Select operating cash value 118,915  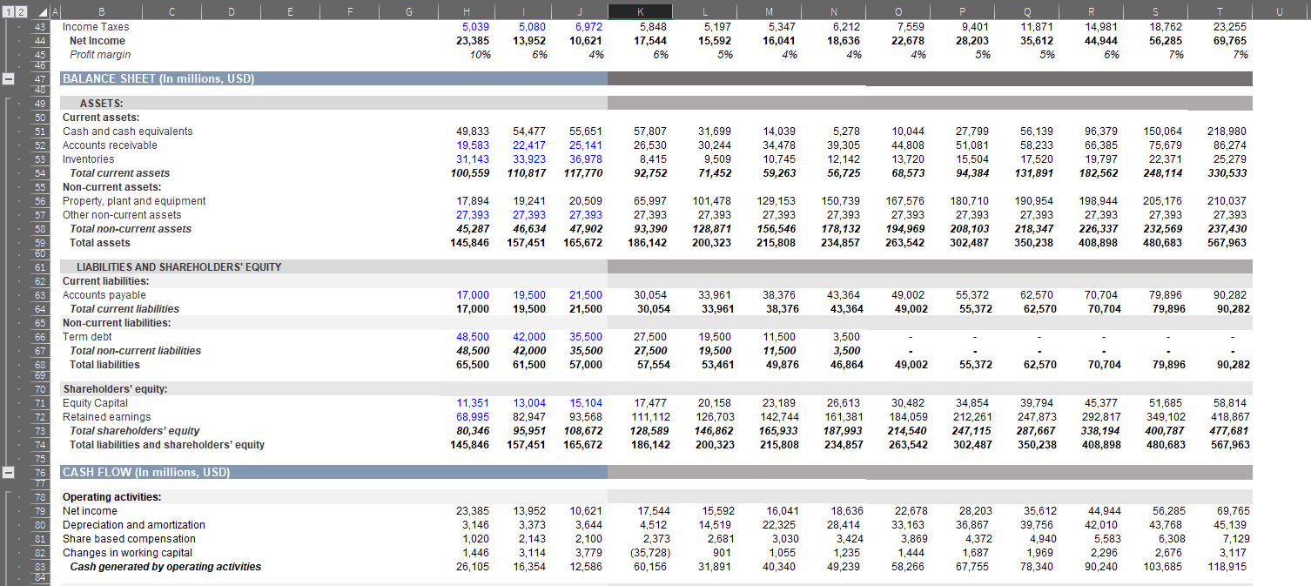1228,567
